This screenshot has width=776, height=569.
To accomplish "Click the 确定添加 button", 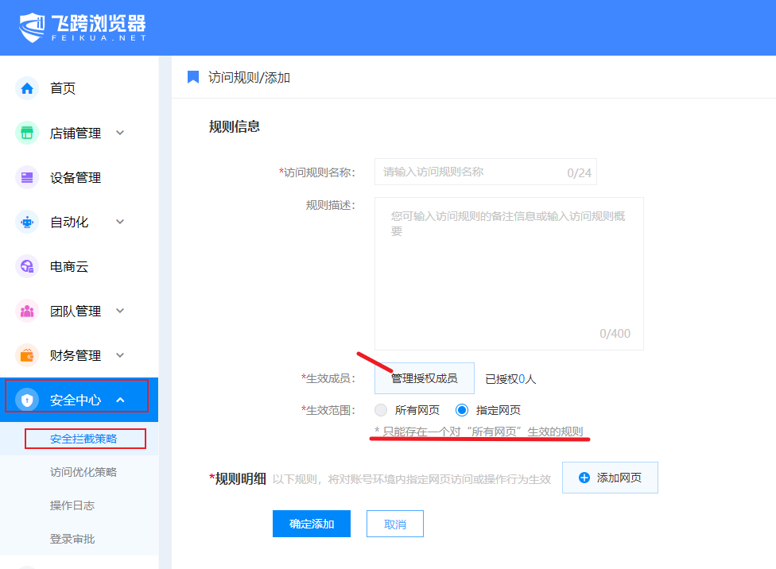I will pyautogui.click(x=312, y=524).
